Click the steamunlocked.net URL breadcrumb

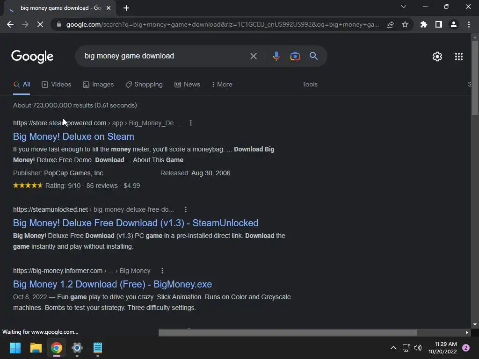(x=94, y=209)
